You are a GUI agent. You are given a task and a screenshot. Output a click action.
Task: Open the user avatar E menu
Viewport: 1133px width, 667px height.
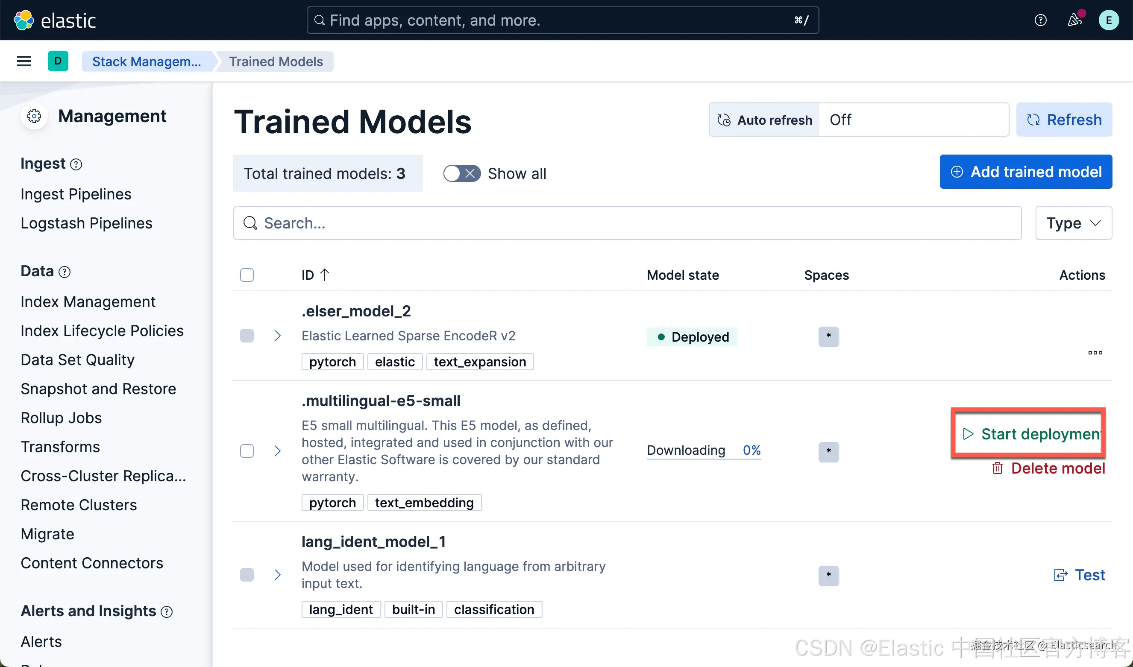[1109, 20]
